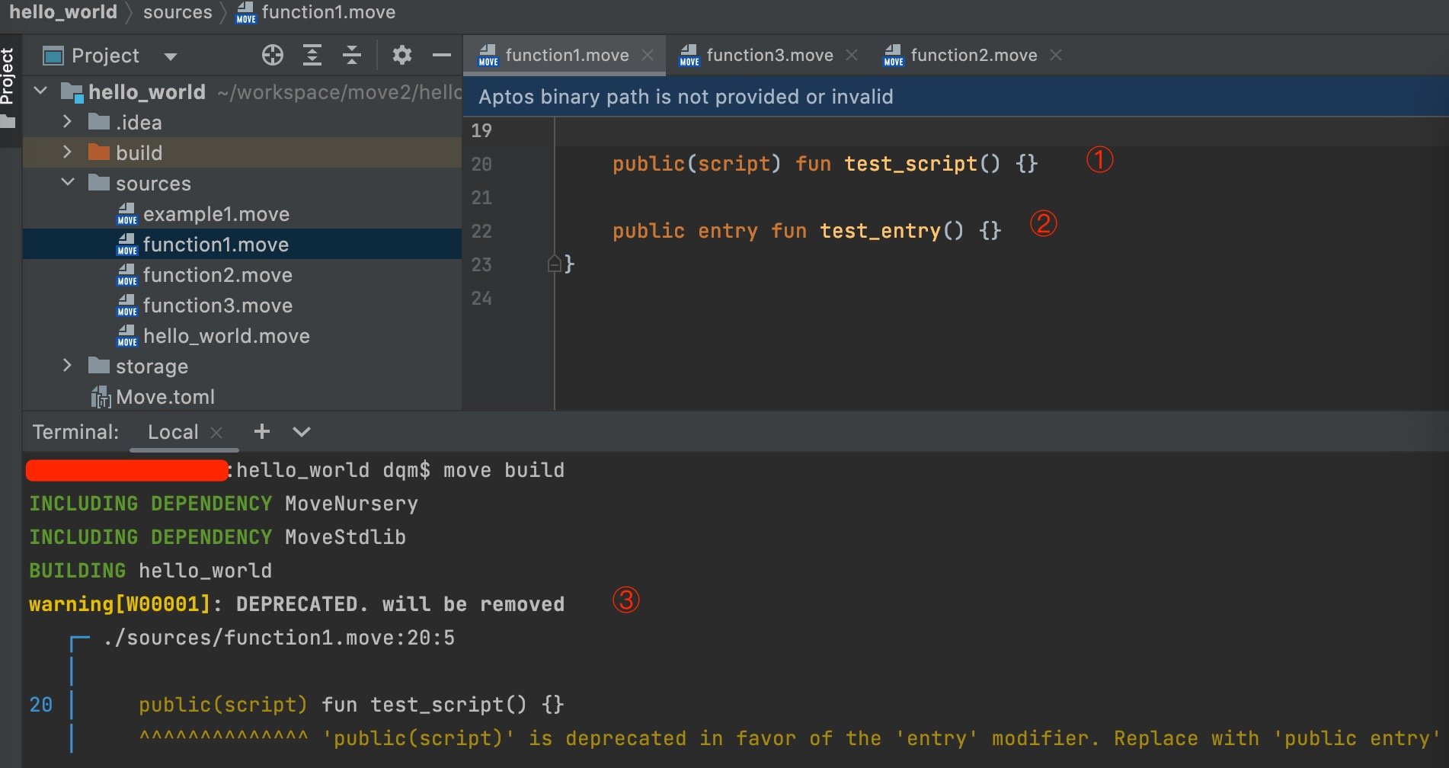This screenshot has width=1449, height=768.
Task: Place cursor on test_script function name in editor
Action: coord(910,164)
